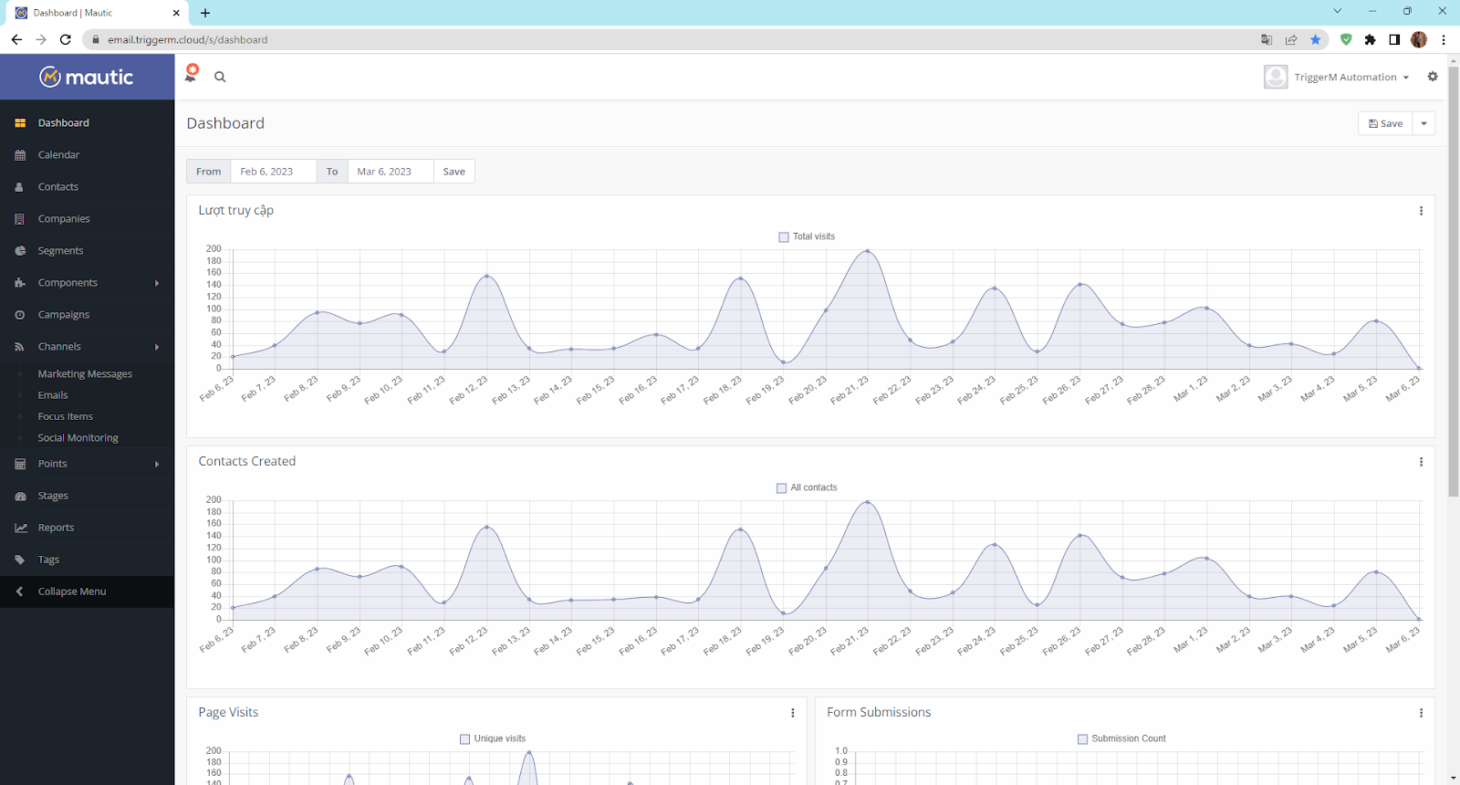
Task: Click the Components puzzle icon in the sidebar
Action: coord(20,283)
